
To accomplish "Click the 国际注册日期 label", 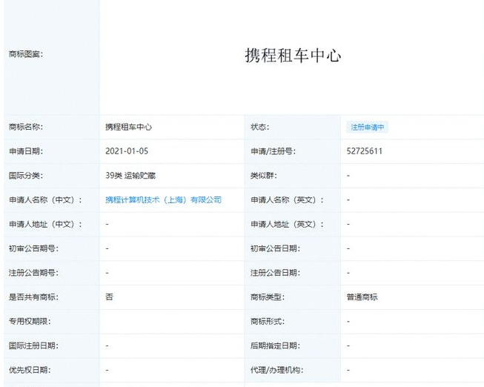I will pyautogui.click(x=33, y=345).
